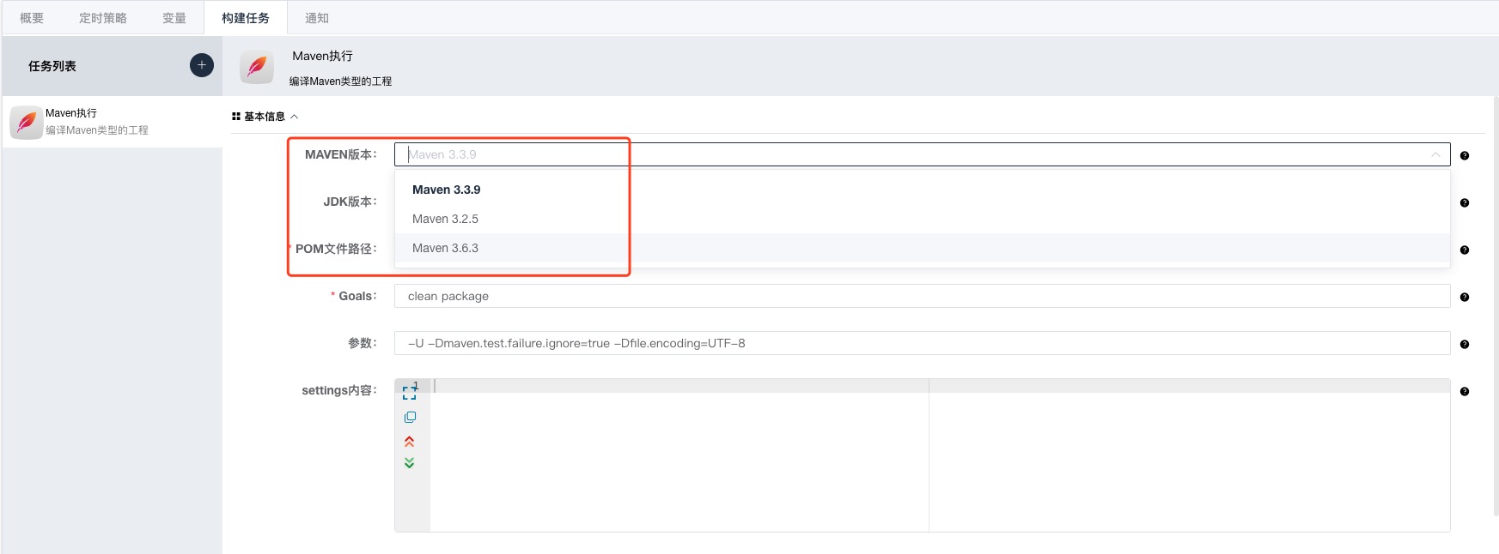1499x554 pixels.
Task: Click the fullscreen icon in settings editor
Action: pos(410,393)
